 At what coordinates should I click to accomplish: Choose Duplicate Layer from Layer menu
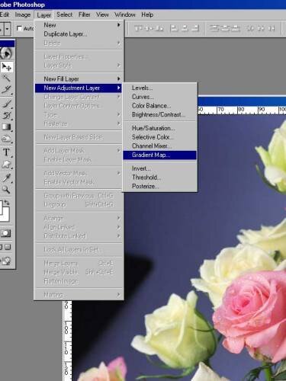pyautogui.click(x=78, y=34)
